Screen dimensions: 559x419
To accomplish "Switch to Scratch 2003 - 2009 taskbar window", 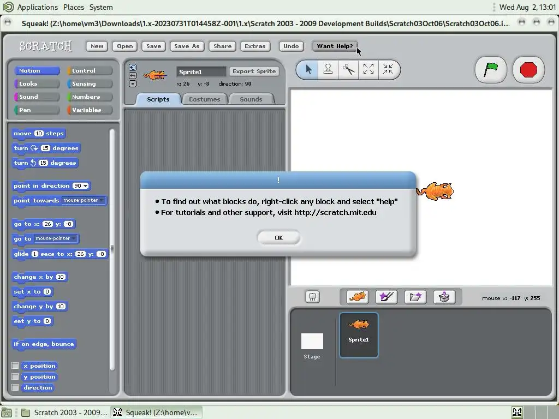I will 64,412.
